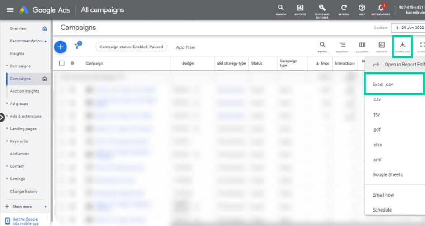Click the home icon beside Campaigns subitem

[45, 79]
